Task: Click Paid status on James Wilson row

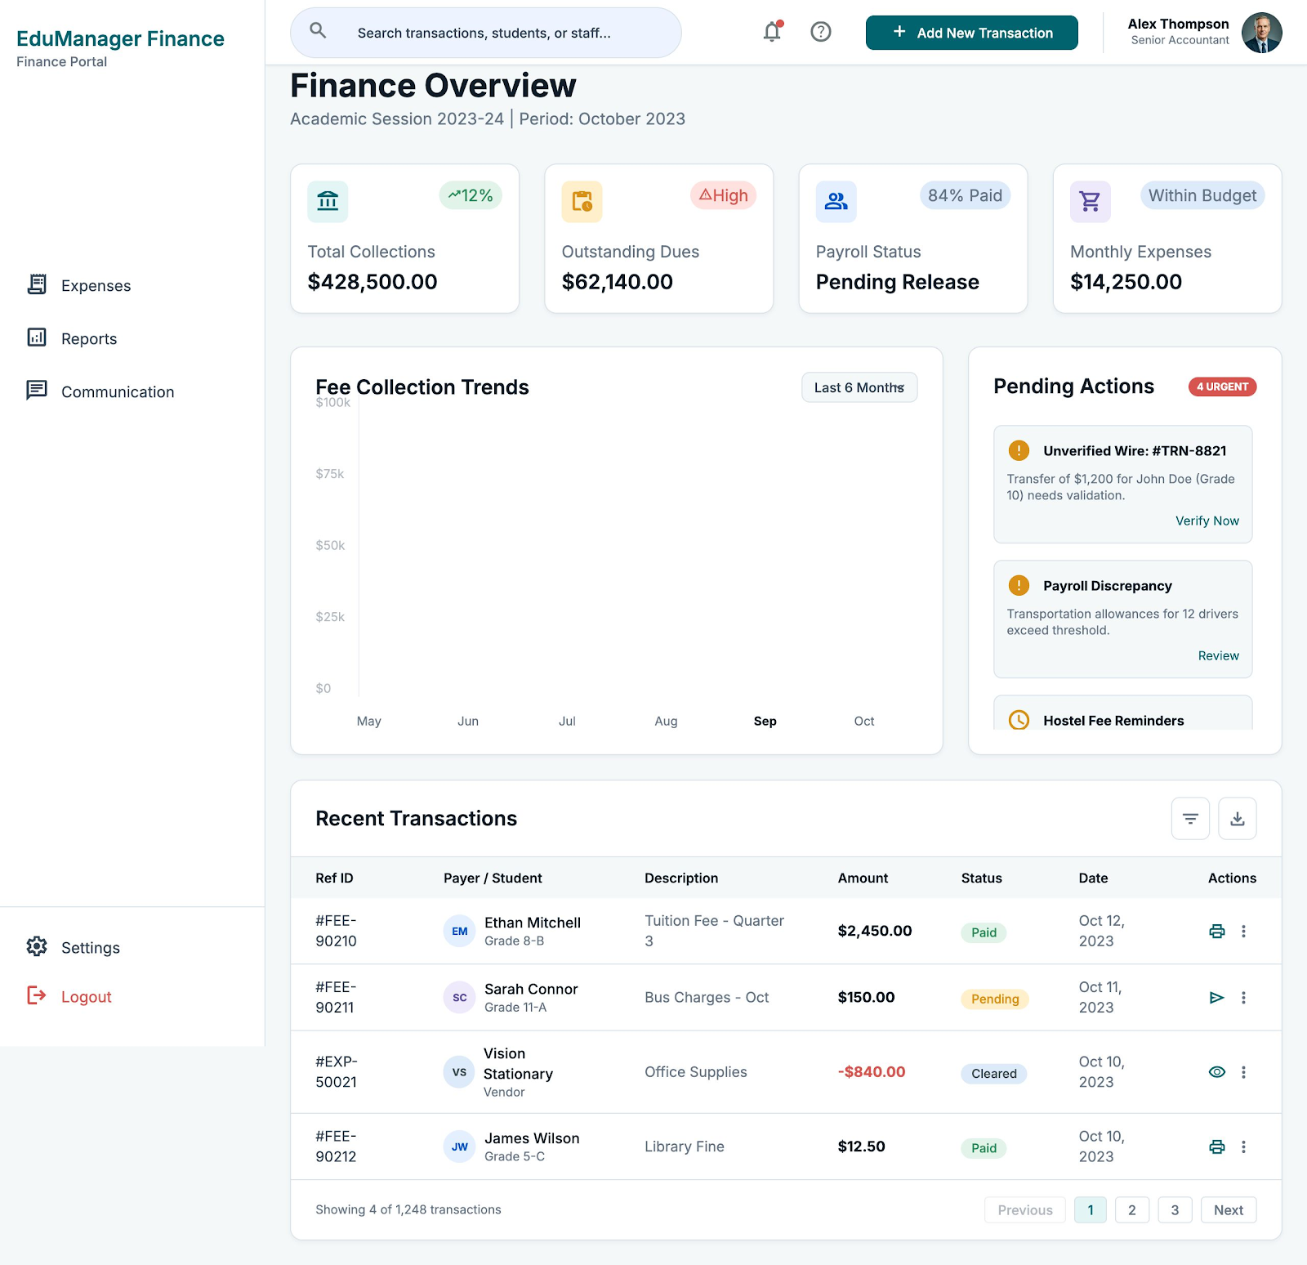Action: [984, 1148]
